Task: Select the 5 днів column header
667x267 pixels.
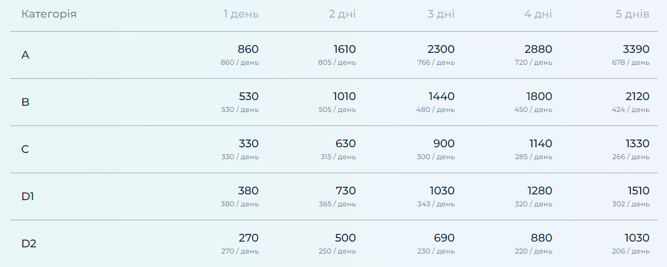Action: point(632,14)
